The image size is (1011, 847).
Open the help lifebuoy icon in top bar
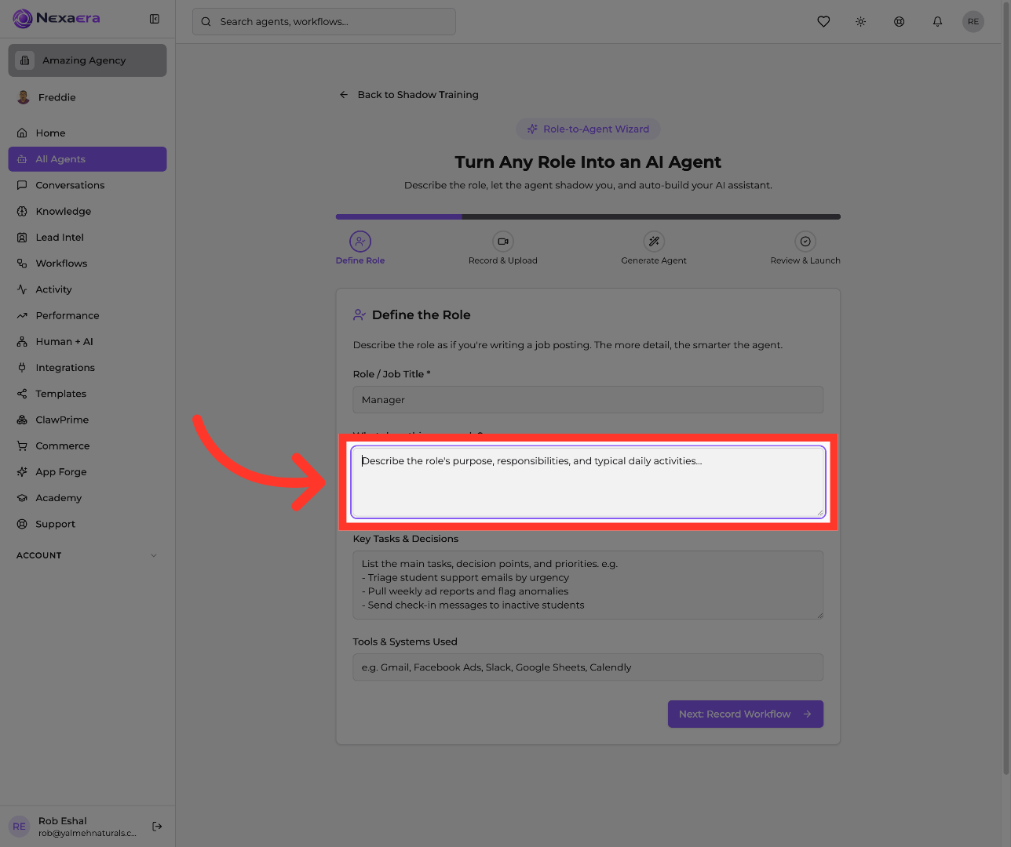[x=900, y=22]
